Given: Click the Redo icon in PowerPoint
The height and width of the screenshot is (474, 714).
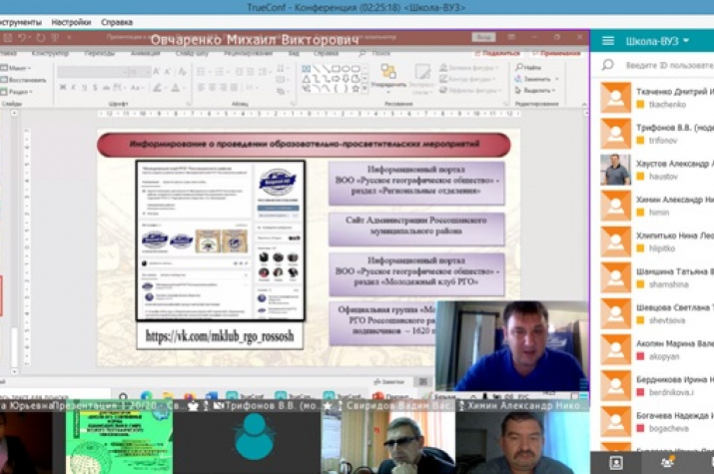Looking at the screenshot, I should pyautogui.click(x=41, y=38).
